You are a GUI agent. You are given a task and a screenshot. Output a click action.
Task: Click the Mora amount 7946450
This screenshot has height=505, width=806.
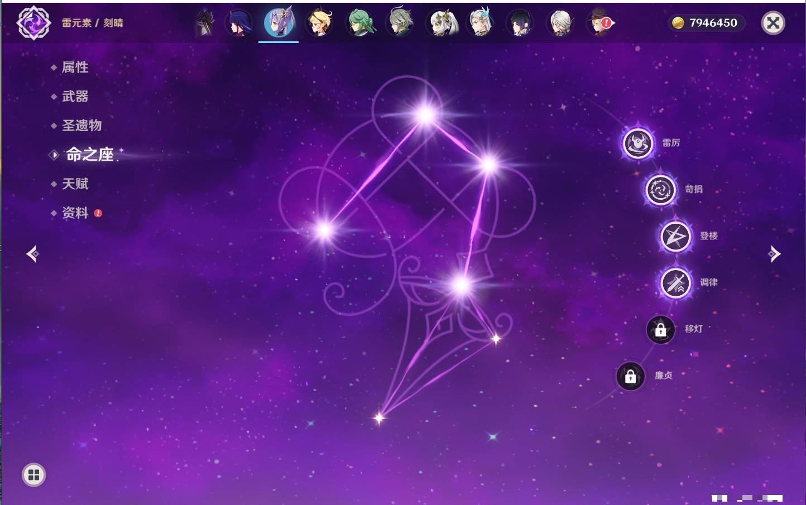pos(713,23)
